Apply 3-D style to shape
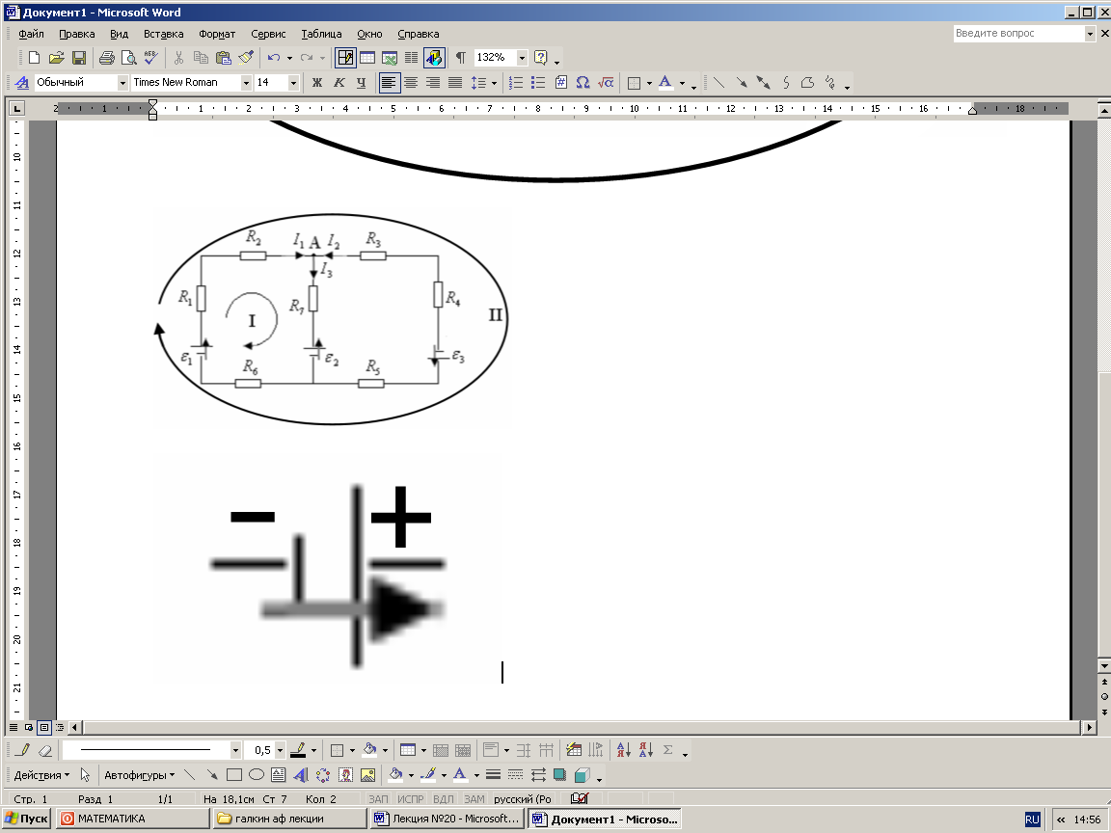 (x=582, y=775)
